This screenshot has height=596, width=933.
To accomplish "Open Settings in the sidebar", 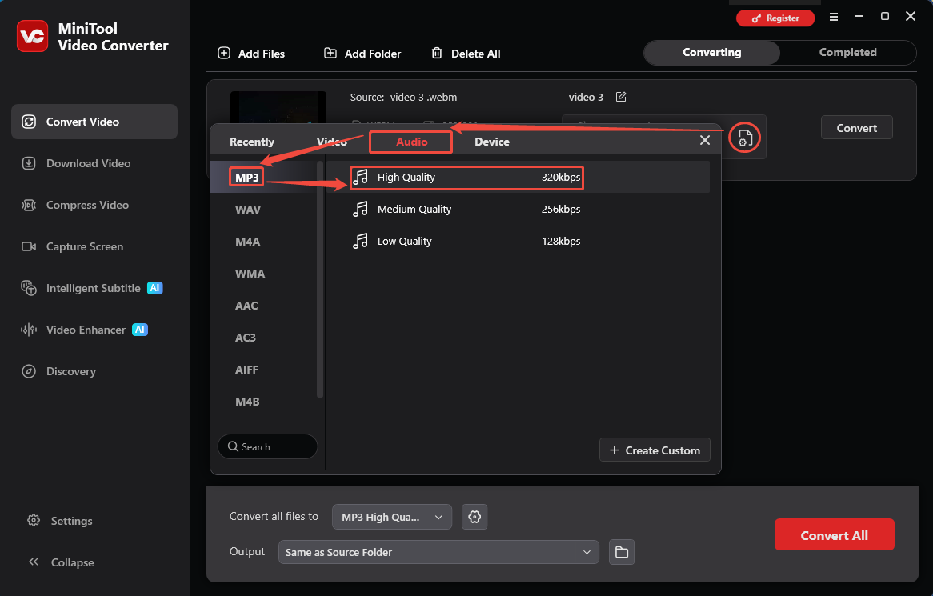I will [x=60, y=521].
